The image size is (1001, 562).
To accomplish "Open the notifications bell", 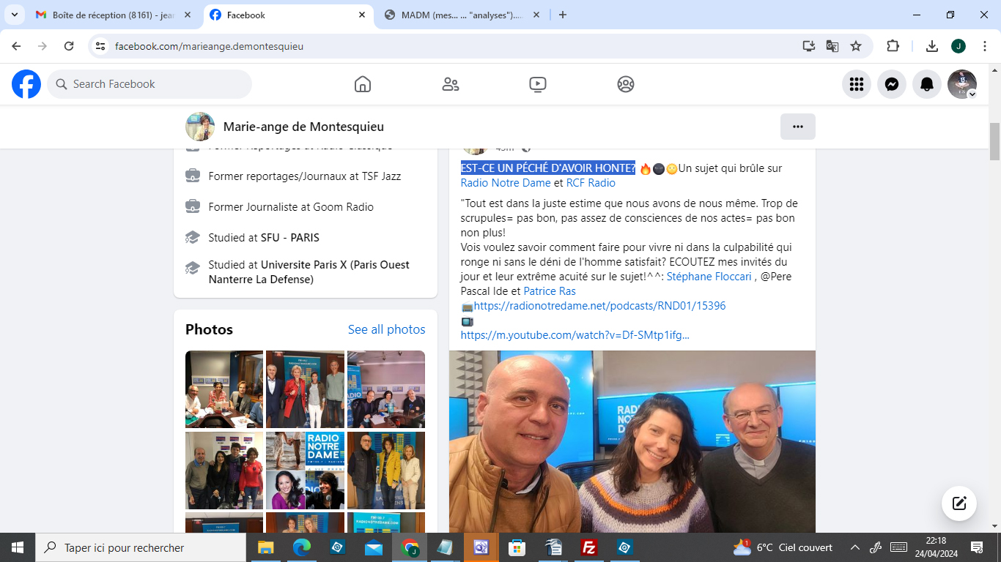I will (927, 84).
